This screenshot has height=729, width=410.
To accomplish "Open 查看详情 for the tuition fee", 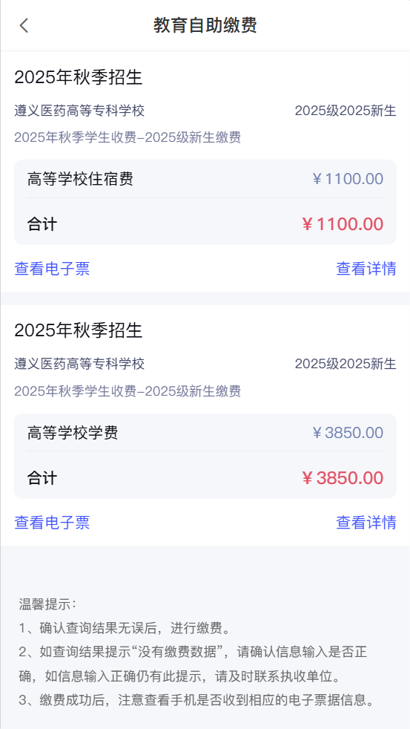I will pos(366,523).
